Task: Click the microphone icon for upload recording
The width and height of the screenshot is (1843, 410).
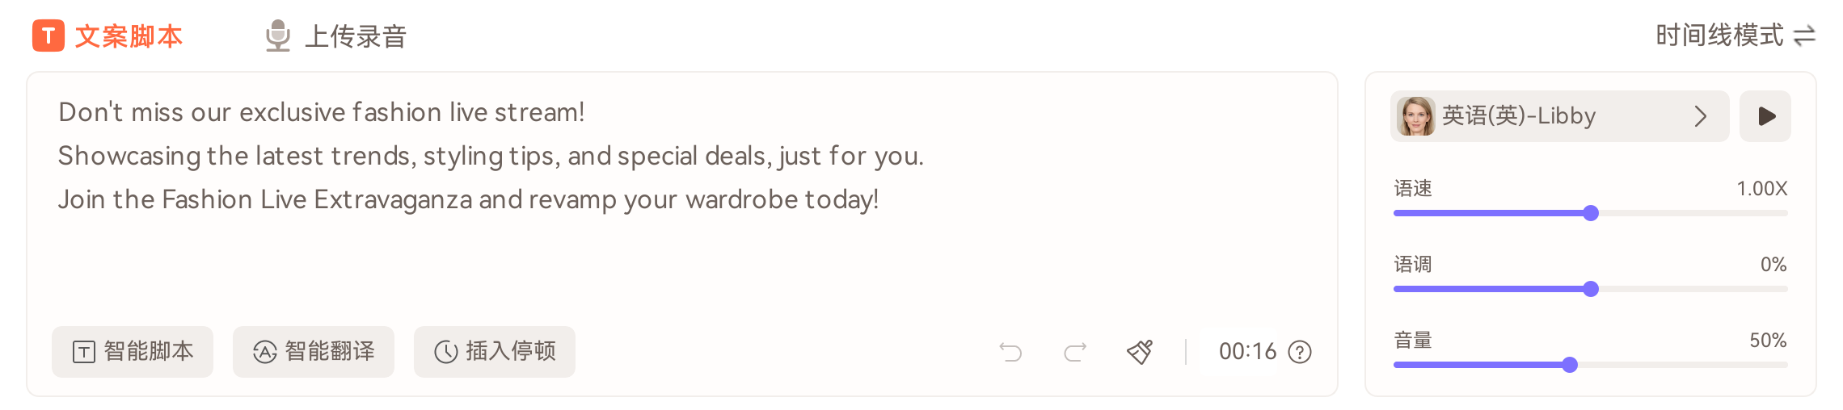Action: [x=277, y=36]
